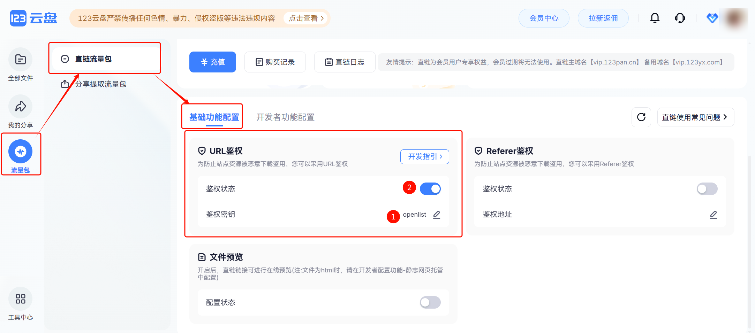This screenshot has height=333, width=755.
Task: Open My Shares (我的分享) sidebar icon
Action: pyautogui.click(x=20, y=107)
